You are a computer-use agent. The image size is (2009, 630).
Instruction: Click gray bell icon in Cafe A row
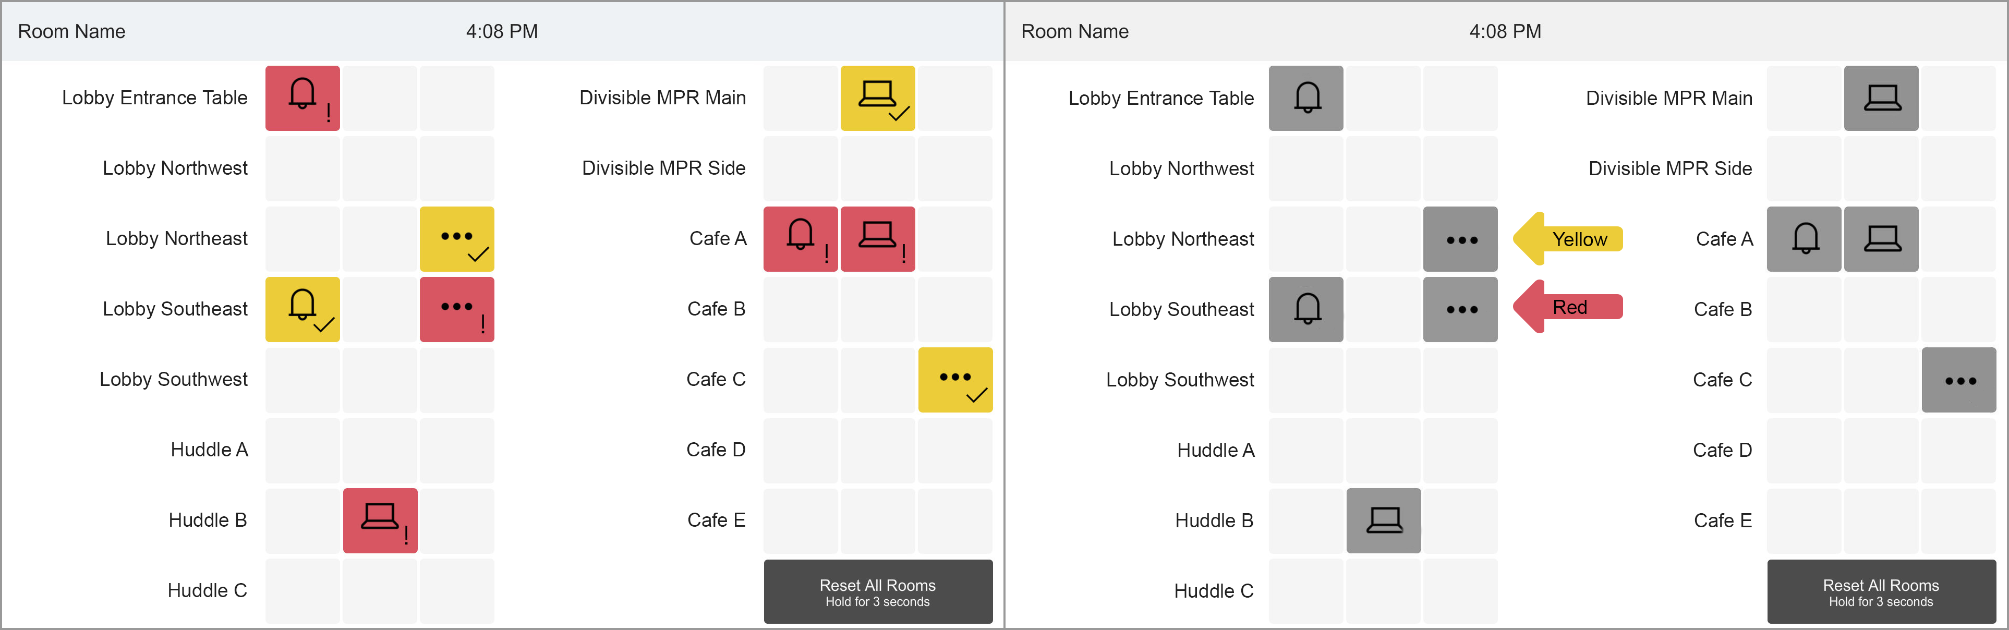1804,239
